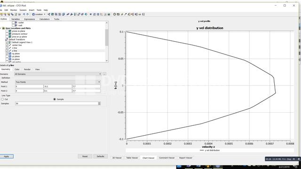This screenshot has width=301, height=169.
Task: Open the Domains dropdown showing All Domains
Action: pyautogui.click(x=58, y=74)
